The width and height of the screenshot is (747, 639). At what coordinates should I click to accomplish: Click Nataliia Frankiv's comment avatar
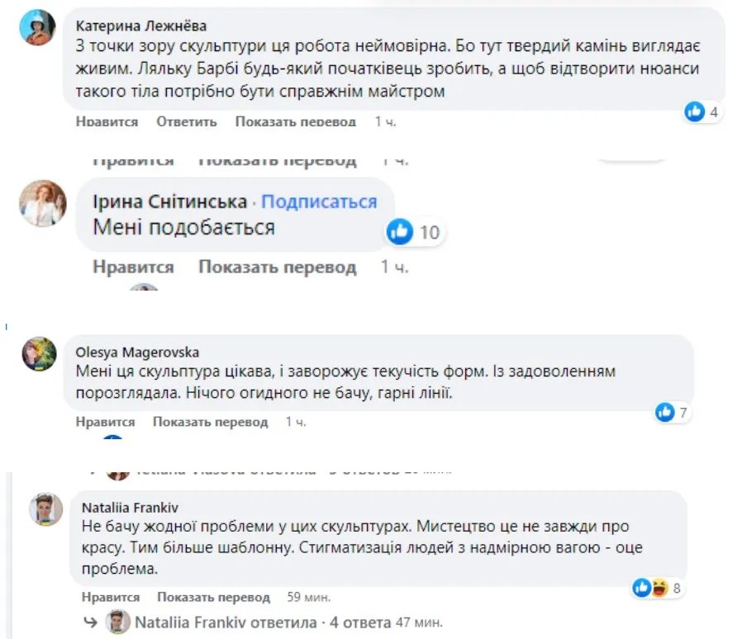pyautogui.click(x=46, y=509)
